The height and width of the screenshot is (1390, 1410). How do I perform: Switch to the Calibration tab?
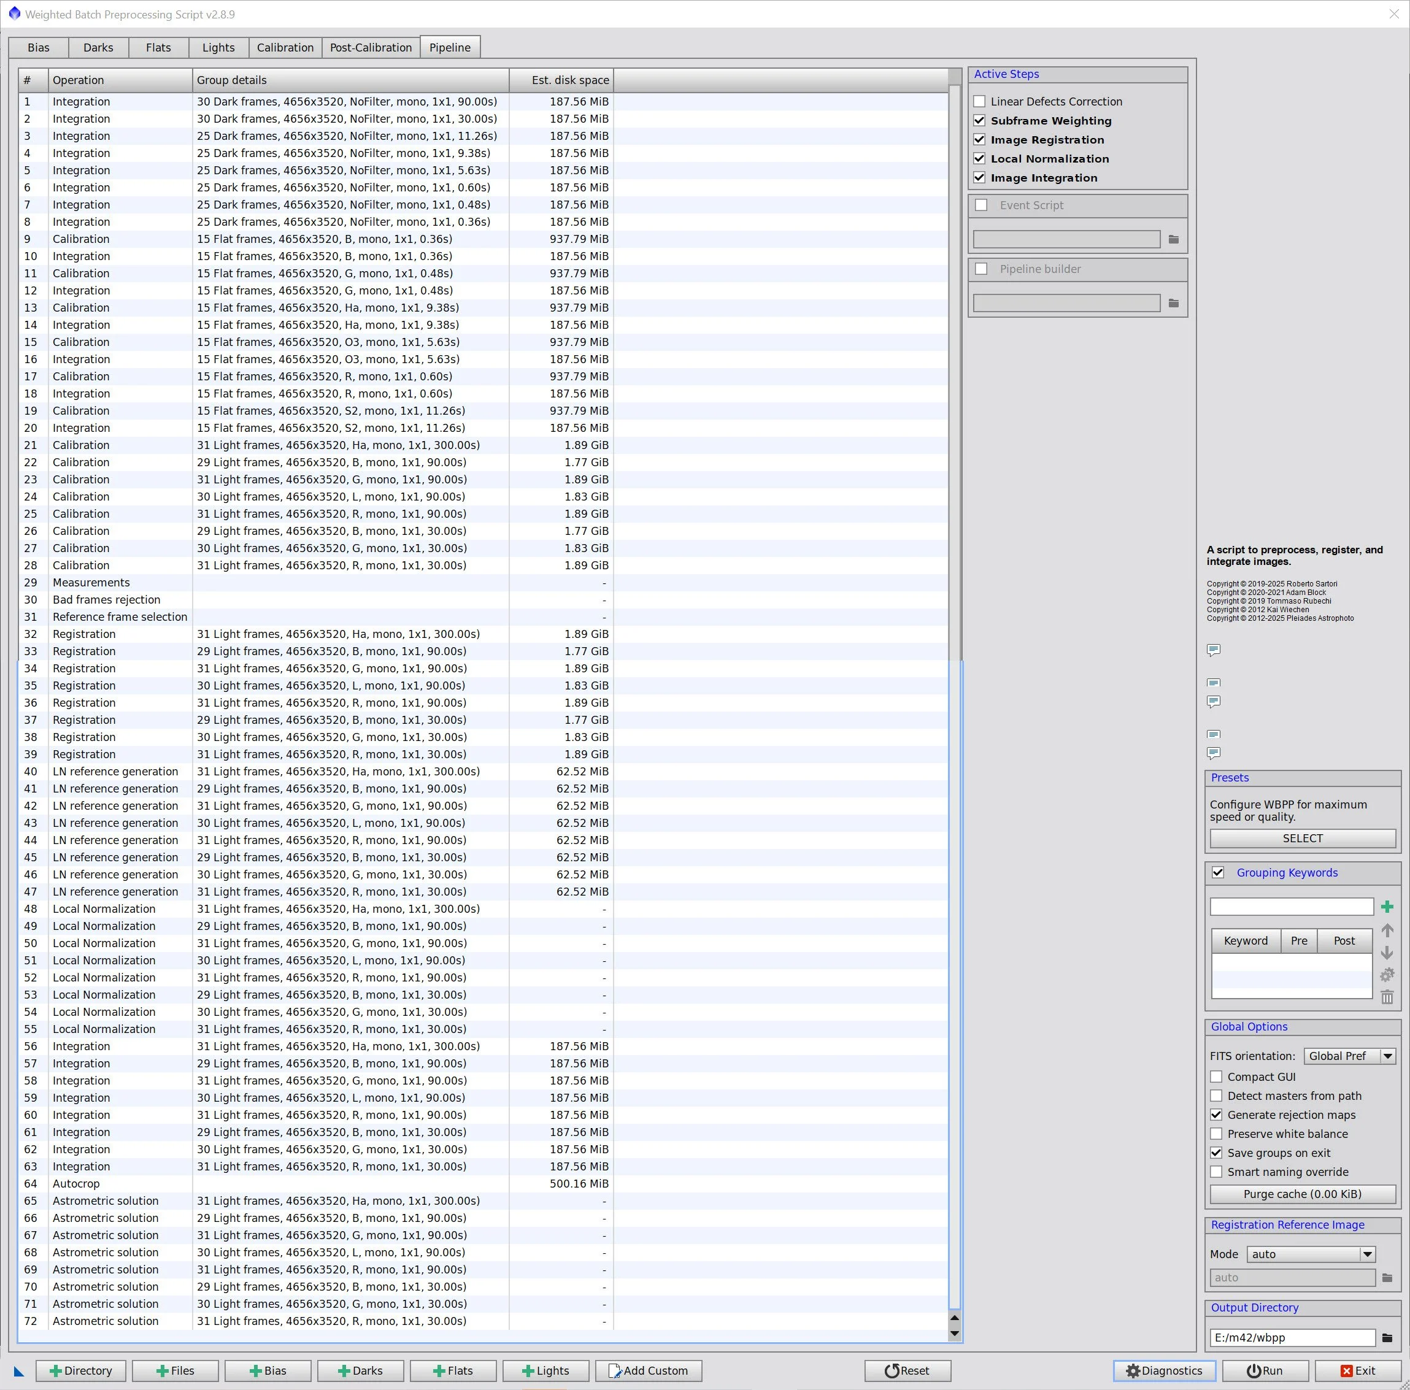pyautogui.click(x=285, y=47)
